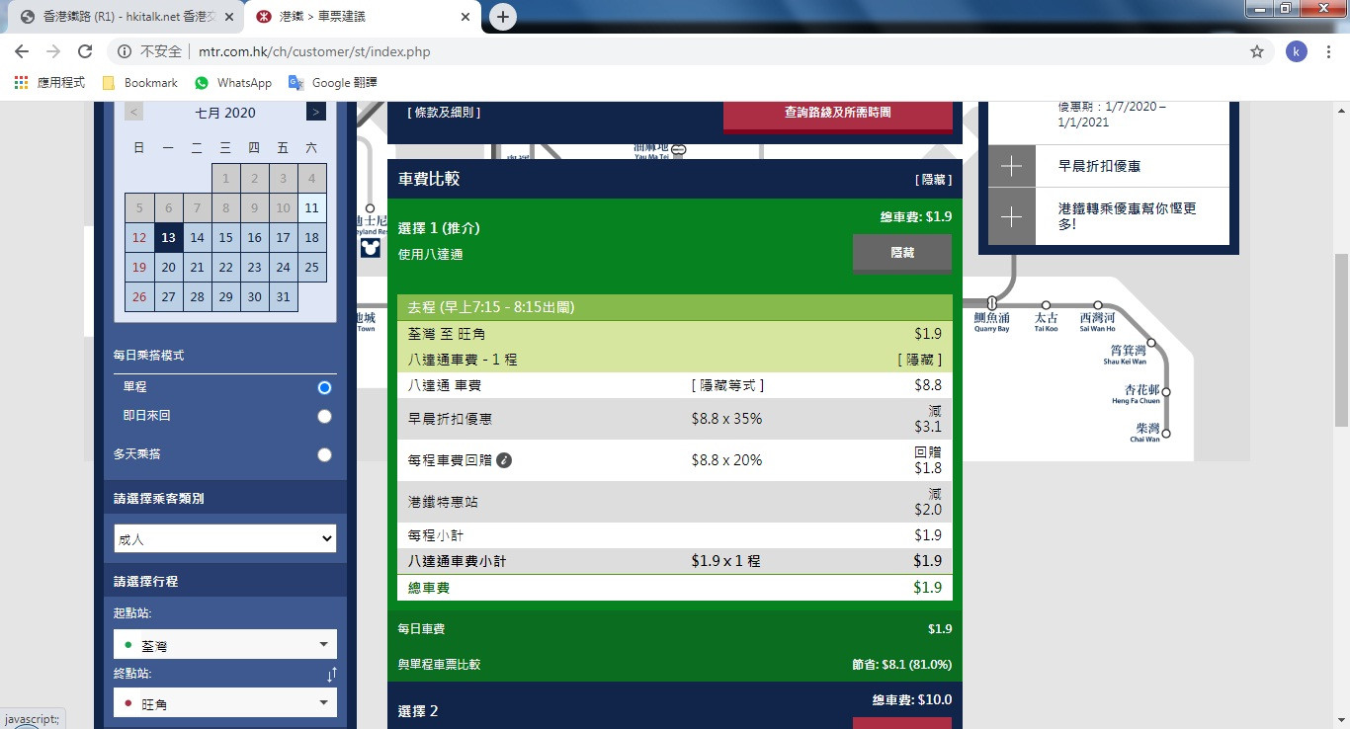
Task: Select 單程 radio button
Action: [x=324, y=388]
